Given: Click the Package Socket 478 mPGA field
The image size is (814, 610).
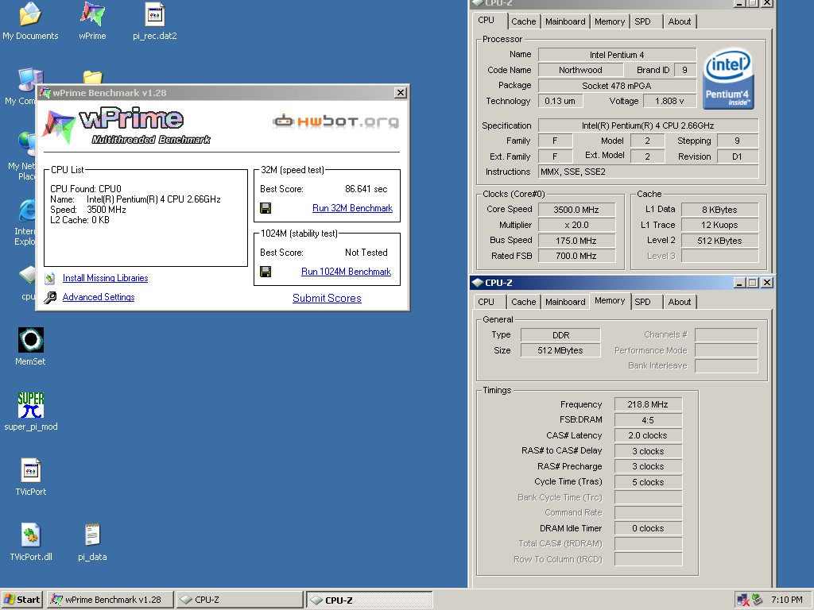Looking at the screenshot, I should 617,86.
